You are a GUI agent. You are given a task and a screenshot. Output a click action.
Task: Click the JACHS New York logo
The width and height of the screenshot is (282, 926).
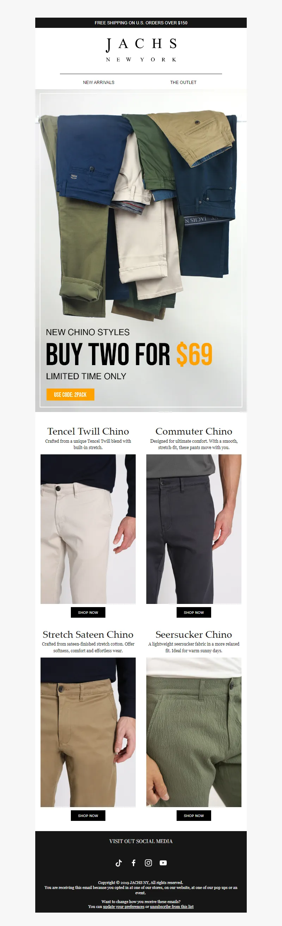click(141, 50)
